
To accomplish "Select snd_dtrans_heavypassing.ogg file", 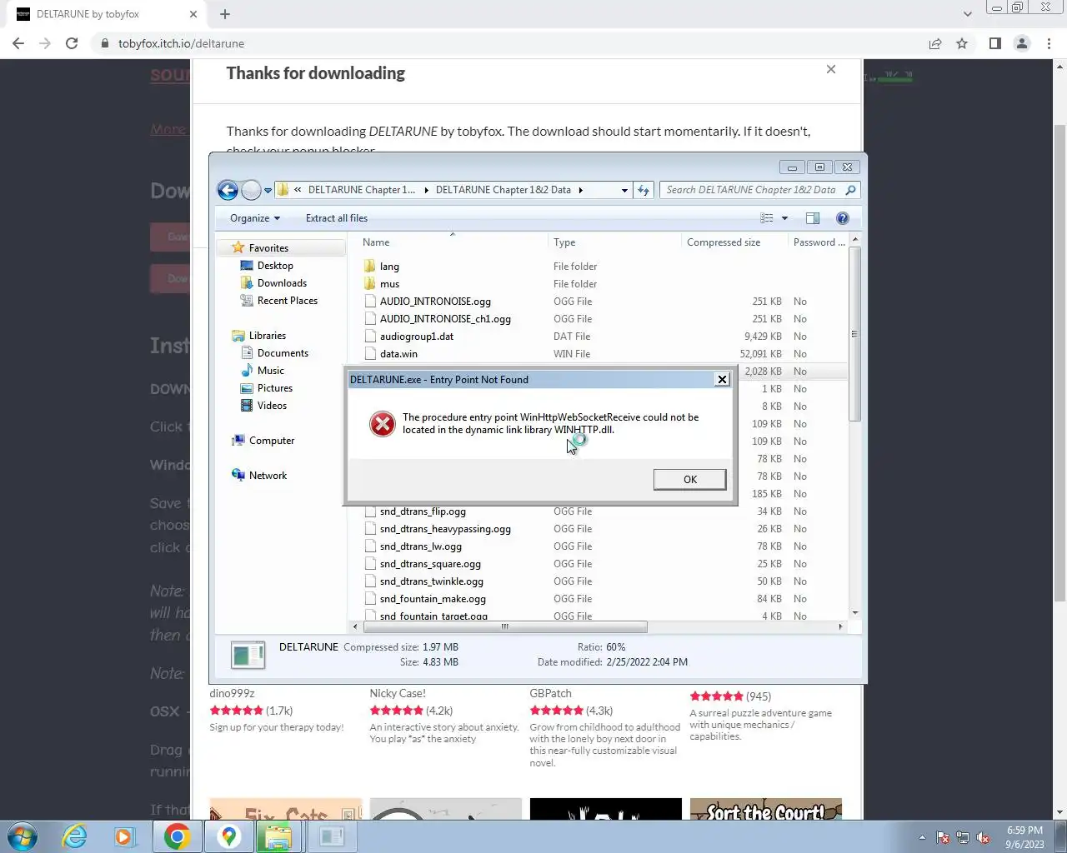I will tap(445, 529).
